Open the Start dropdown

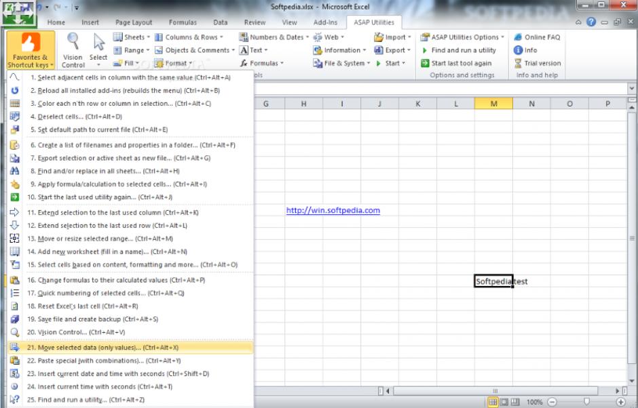point(390,63)
